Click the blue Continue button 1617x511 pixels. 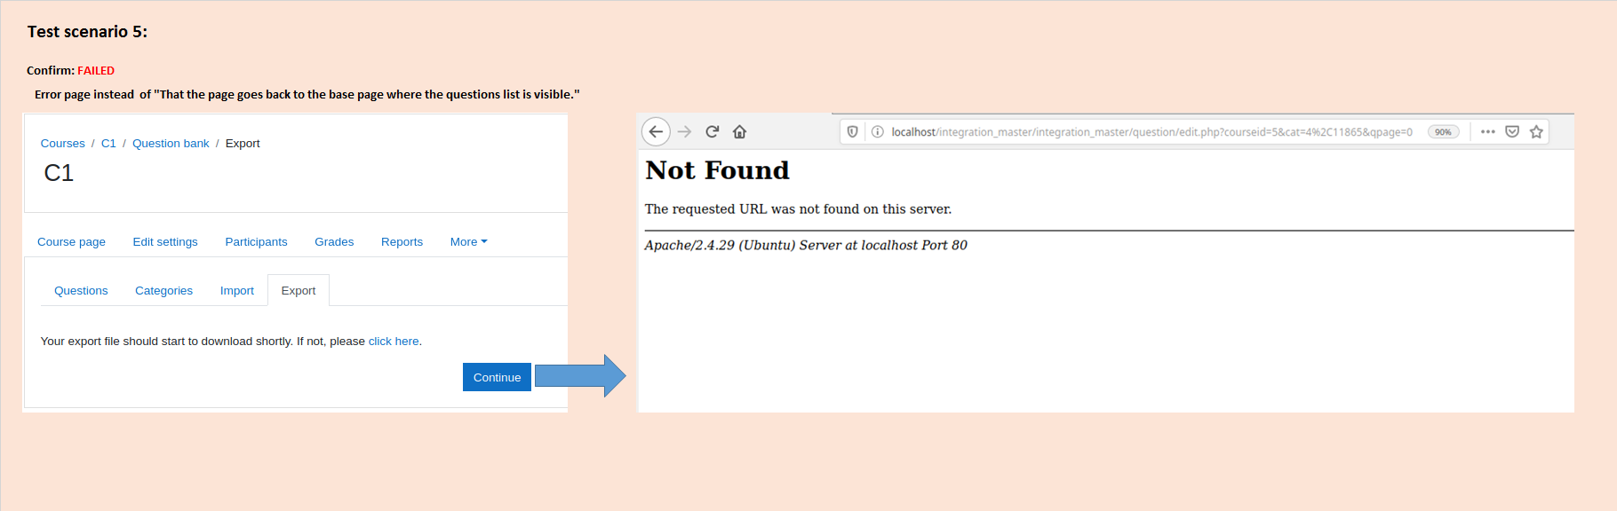(497, 377)
